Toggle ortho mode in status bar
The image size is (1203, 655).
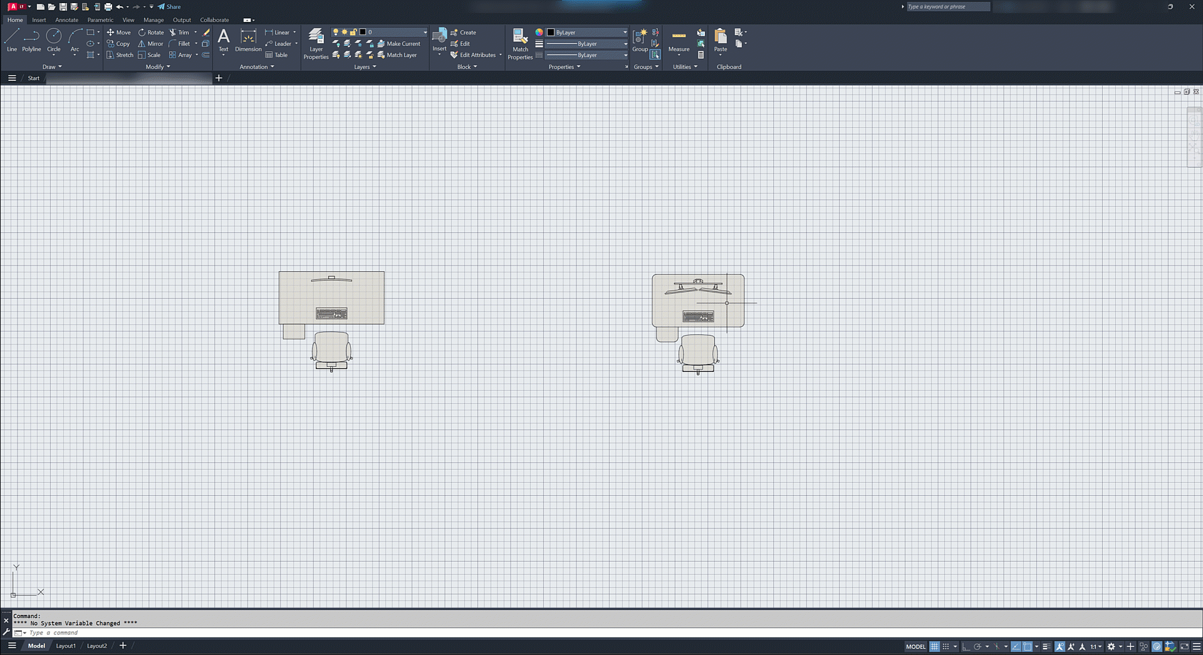[x=966, y=646]
